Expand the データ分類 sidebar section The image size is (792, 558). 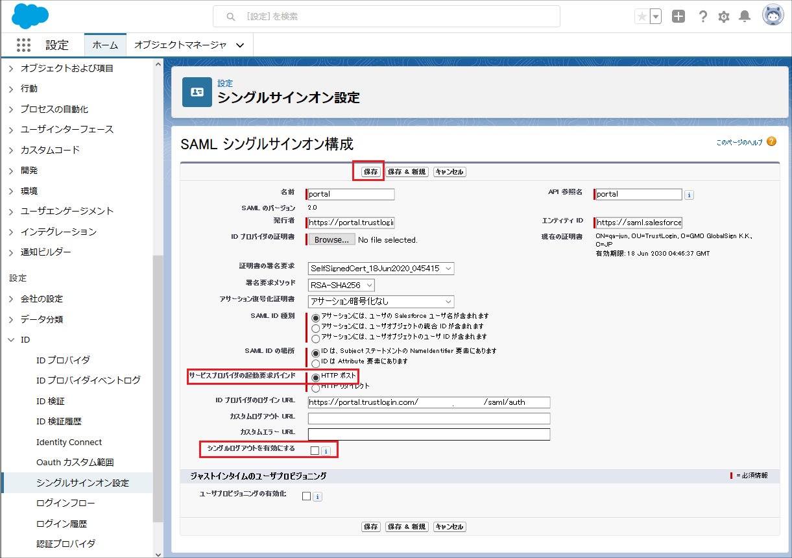11,319
